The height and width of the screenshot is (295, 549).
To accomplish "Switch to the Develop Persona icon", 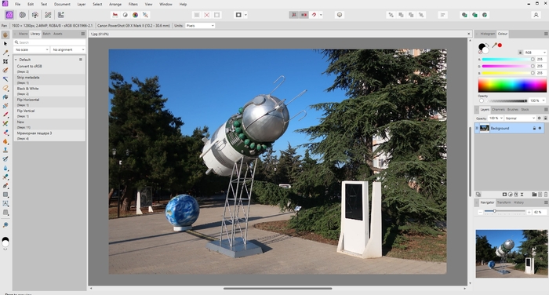I will tap(35, 15).
